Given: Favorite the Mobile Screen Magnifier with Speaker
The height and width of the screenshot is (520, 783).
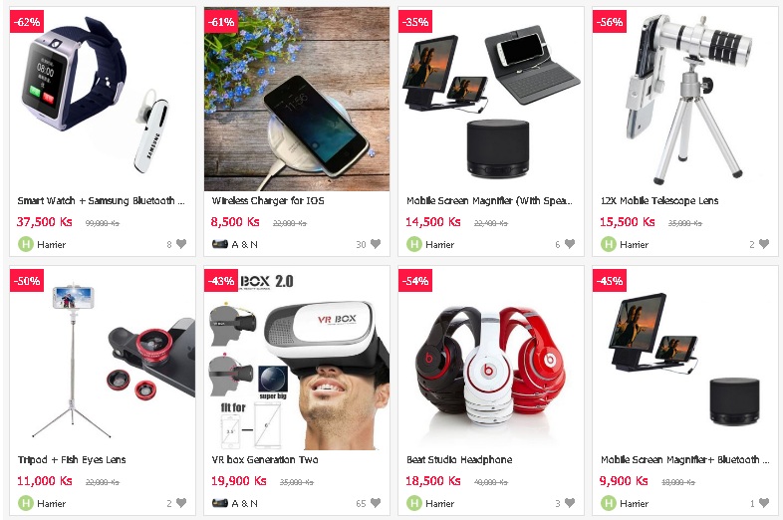Looking at the screenshot, I should click(x=570, y=244).
